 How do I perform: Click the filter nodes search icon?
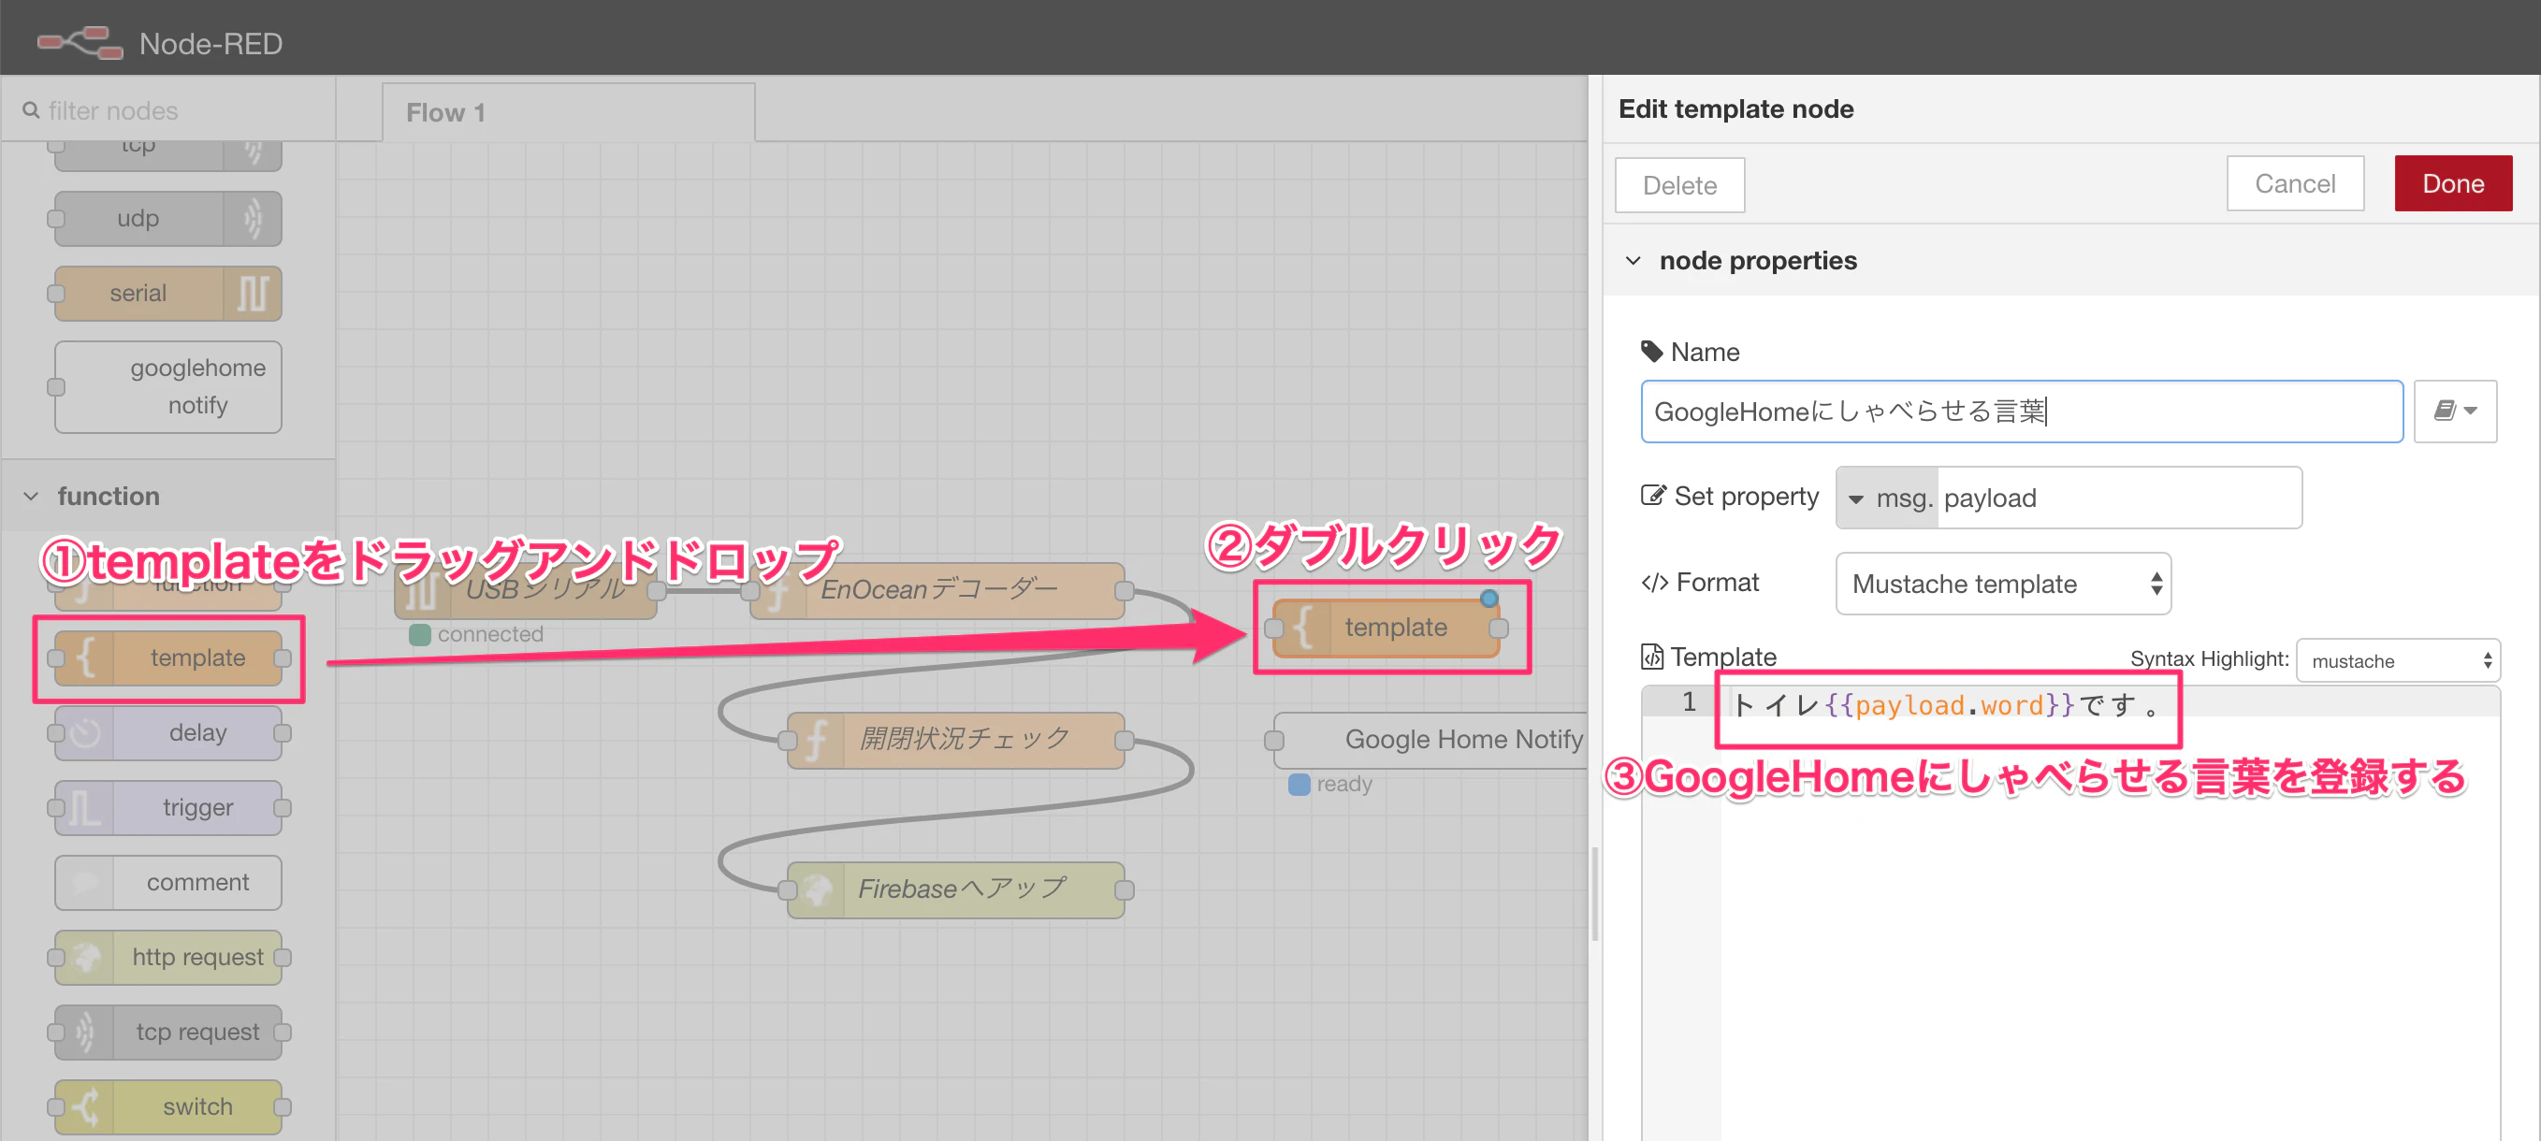31,110
